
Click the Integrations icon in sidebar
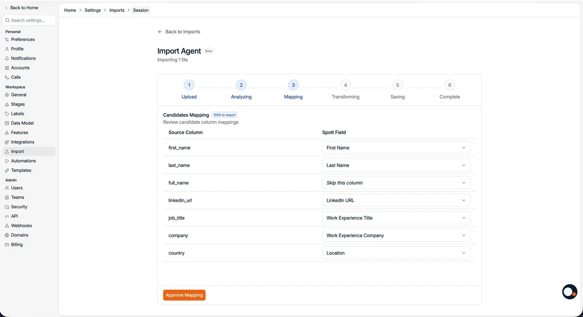click(7, 142)
